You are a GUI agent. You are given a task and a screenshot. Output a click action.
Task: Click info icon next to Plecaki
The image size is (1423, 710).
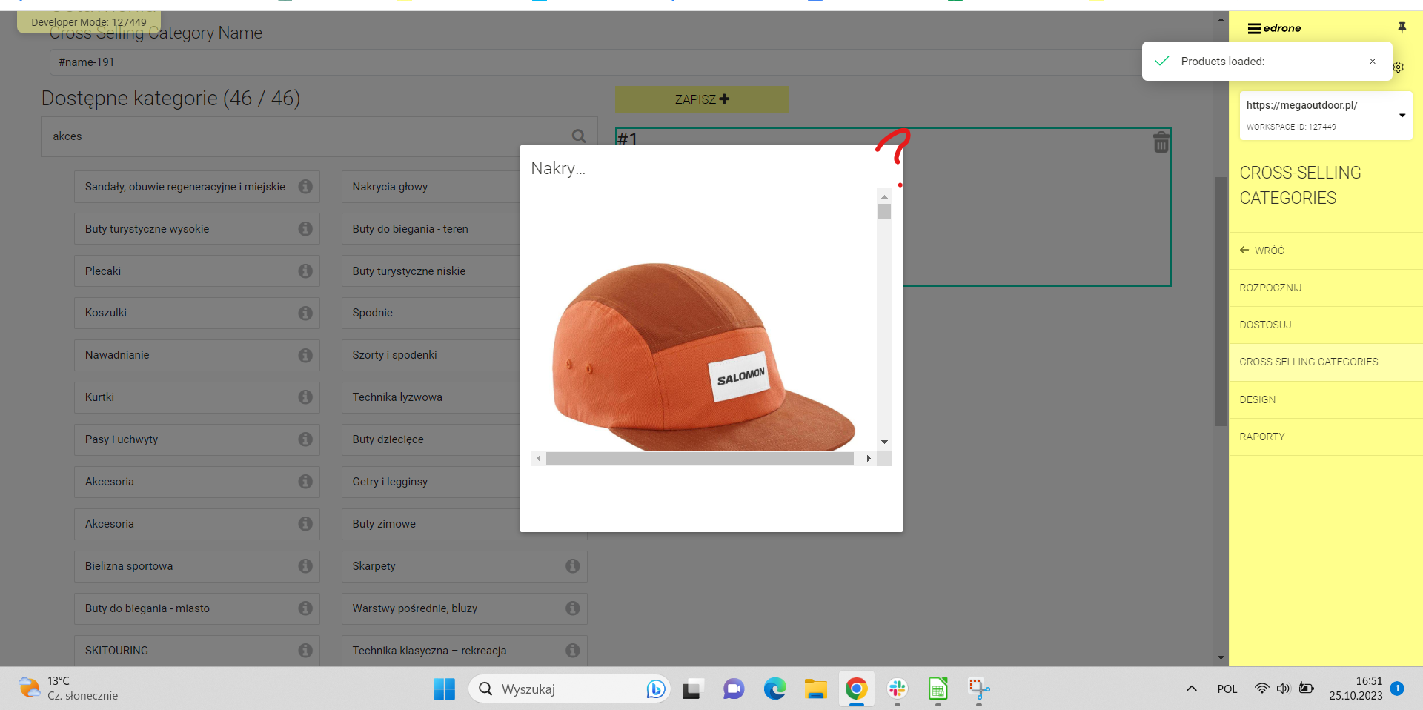305,271
